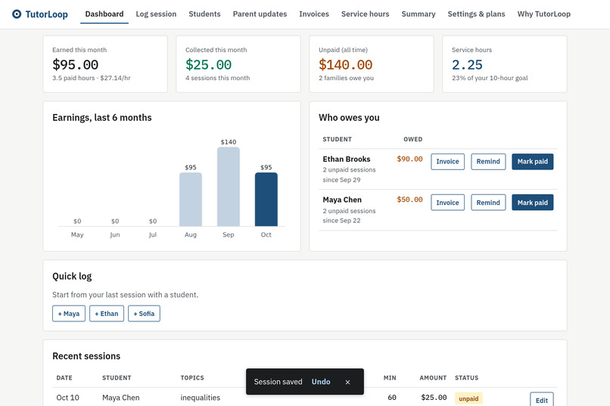This screenshot has height=406, width=610.
Task: Click the May label on chart
Action: [x=77, y=234]
